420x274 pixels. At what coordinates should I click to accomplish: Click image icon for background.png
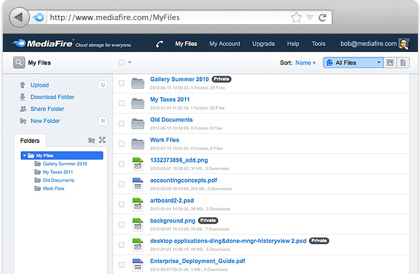click(137, 225)
